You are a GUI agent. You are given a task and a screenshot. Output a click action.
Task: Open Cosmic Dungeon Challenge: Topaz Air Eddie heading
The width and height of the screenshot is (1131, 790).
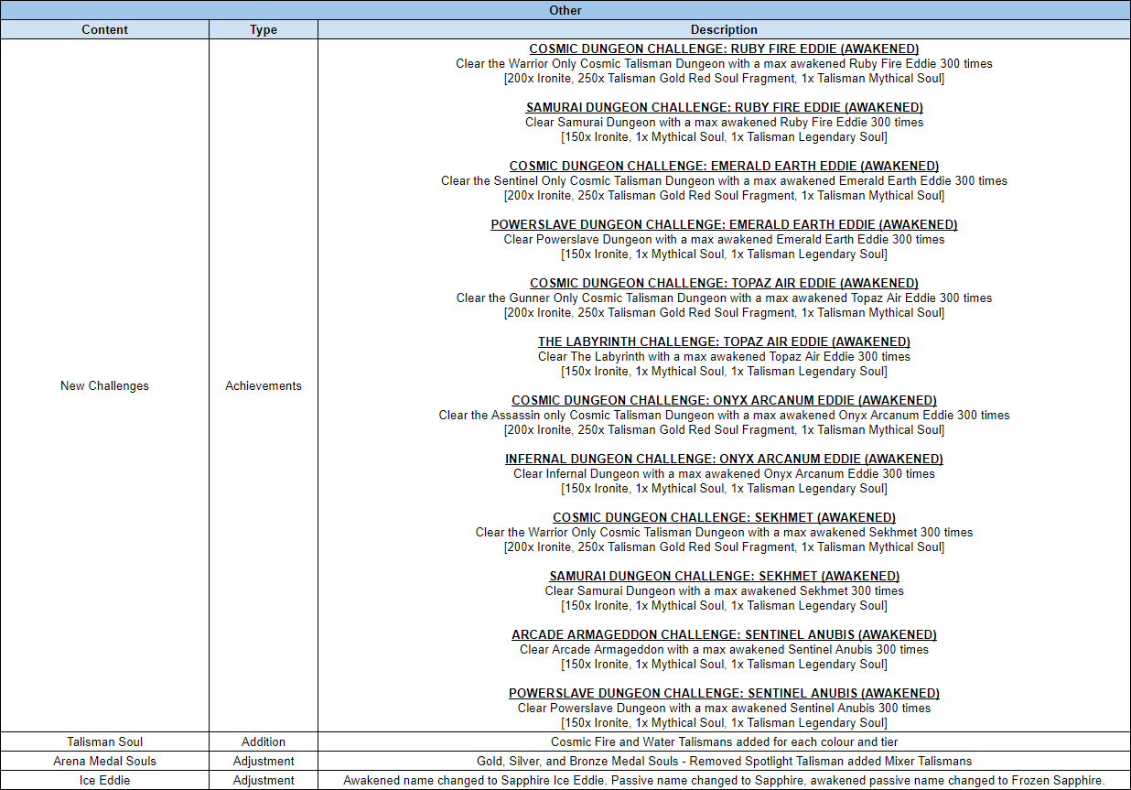tap(724, 283)
